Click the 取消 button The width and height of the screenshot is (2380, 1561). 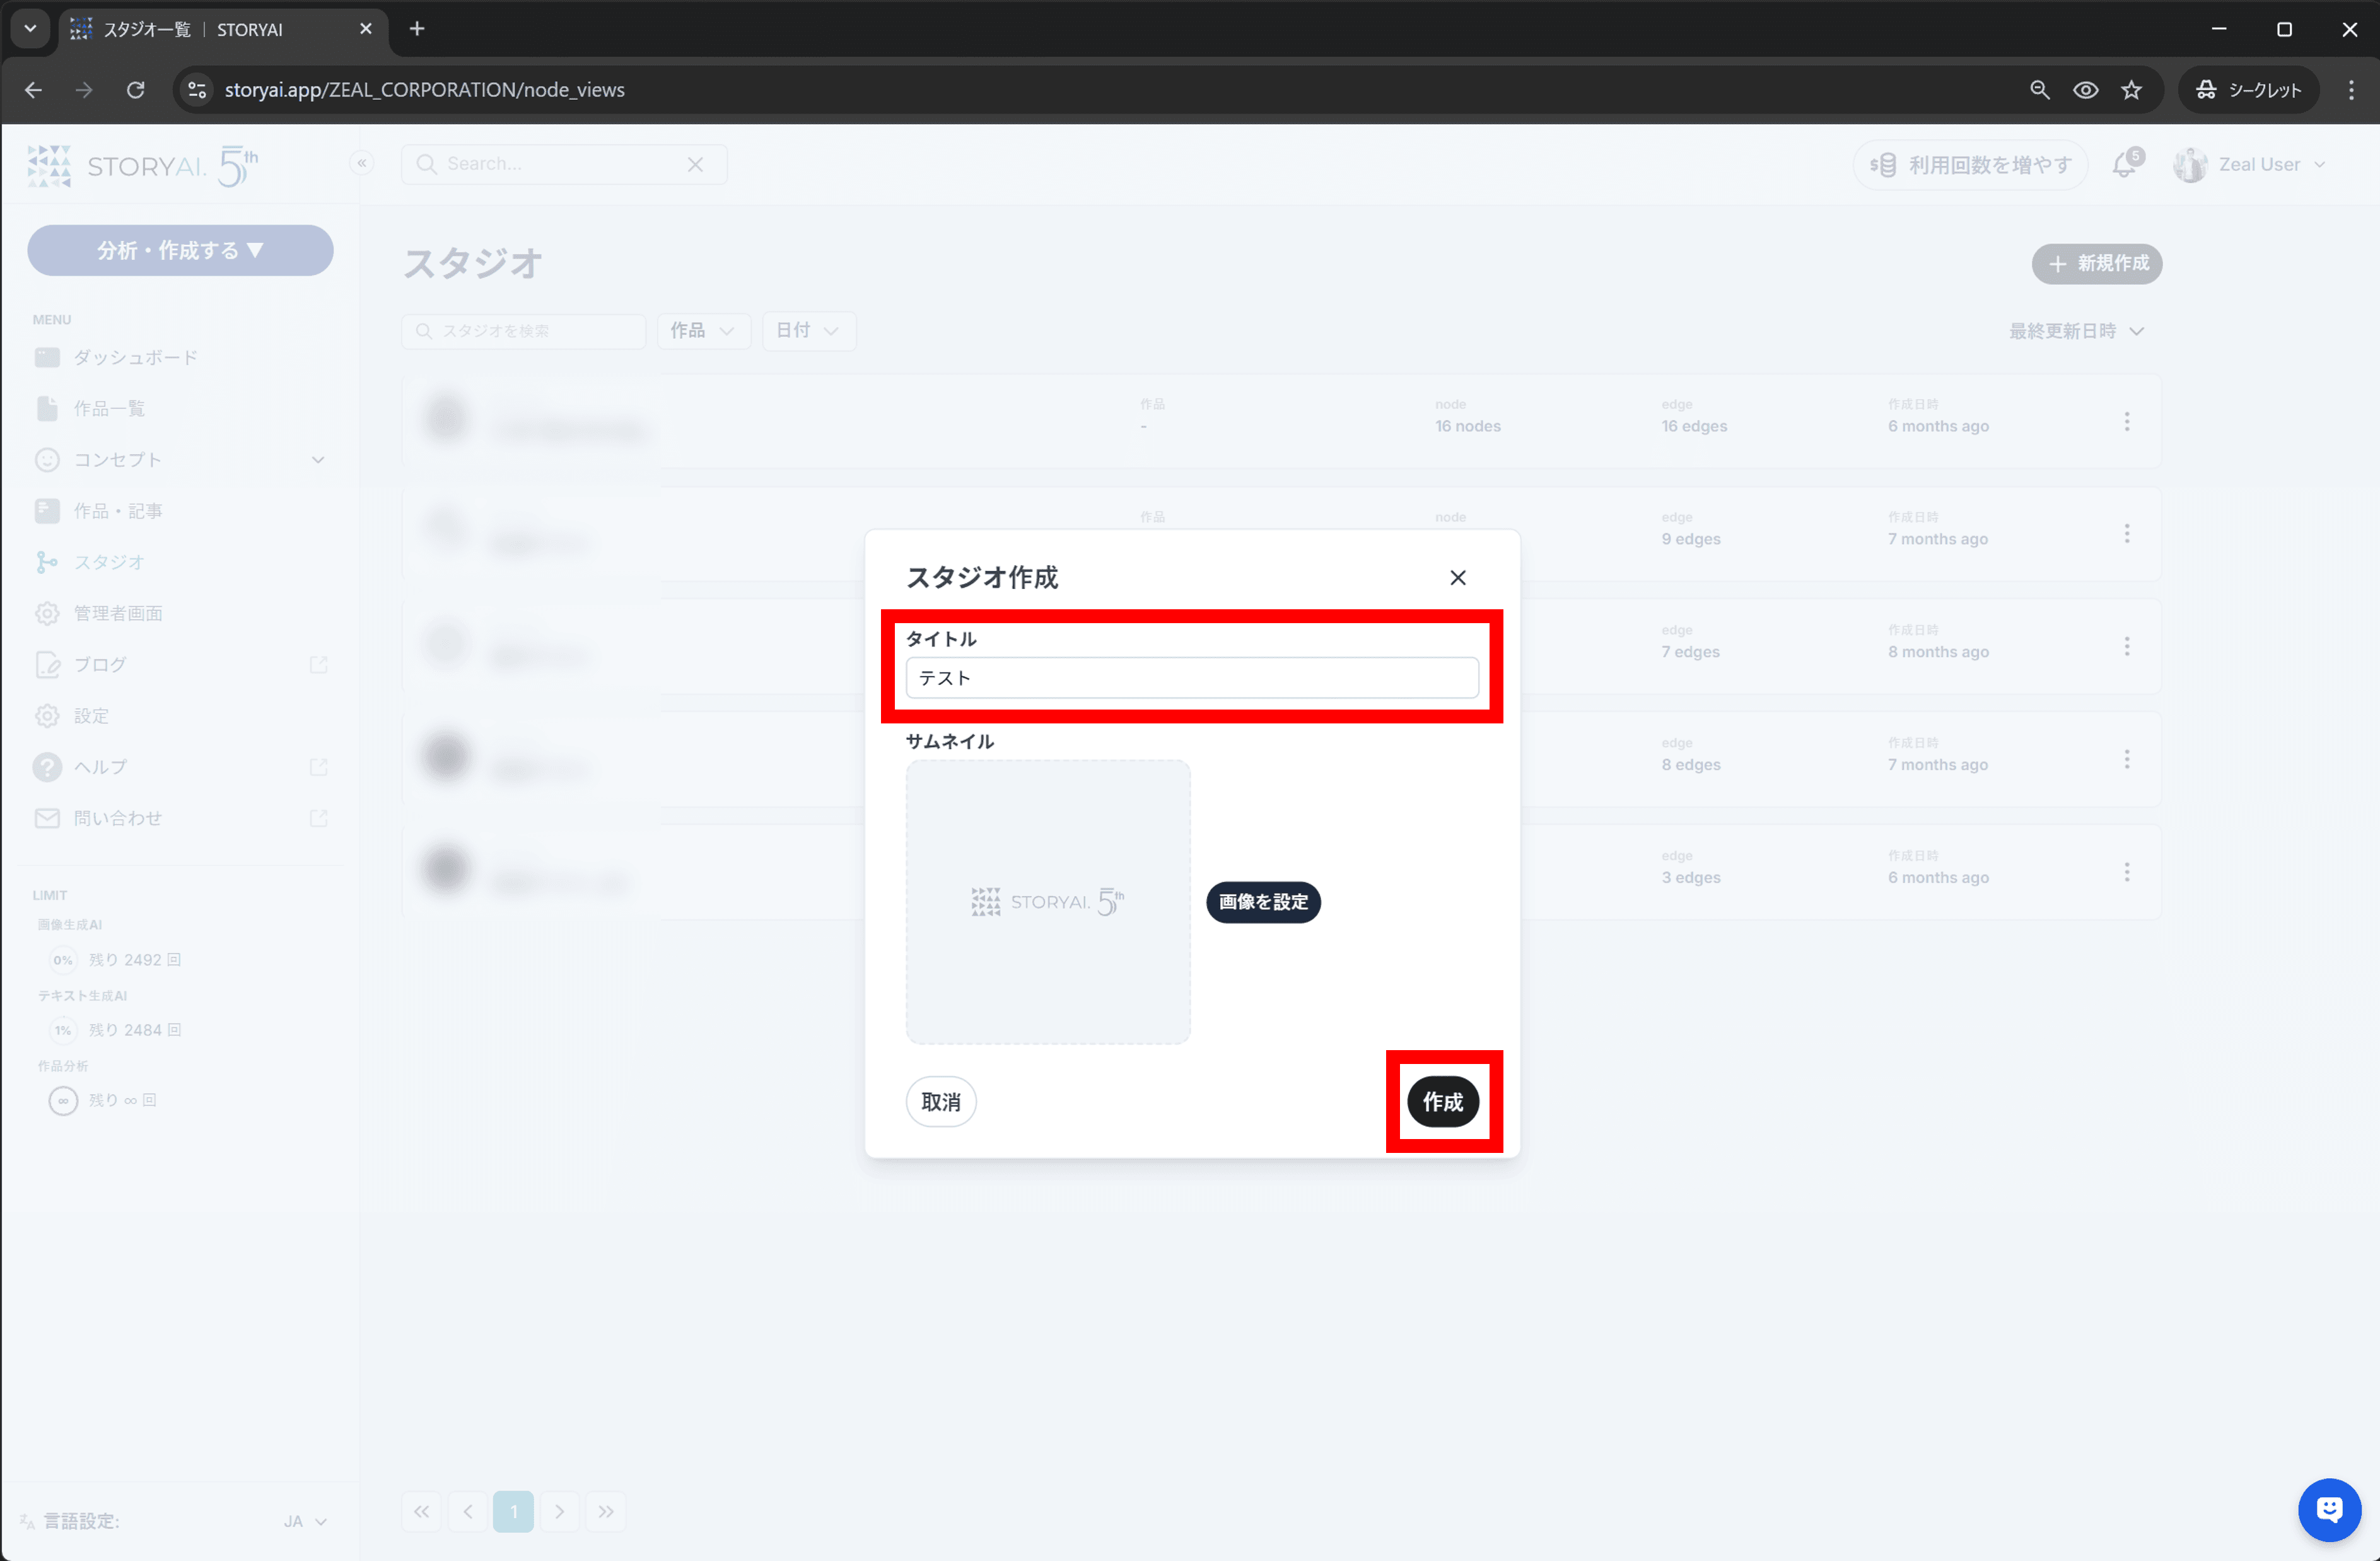point(940,1101)
